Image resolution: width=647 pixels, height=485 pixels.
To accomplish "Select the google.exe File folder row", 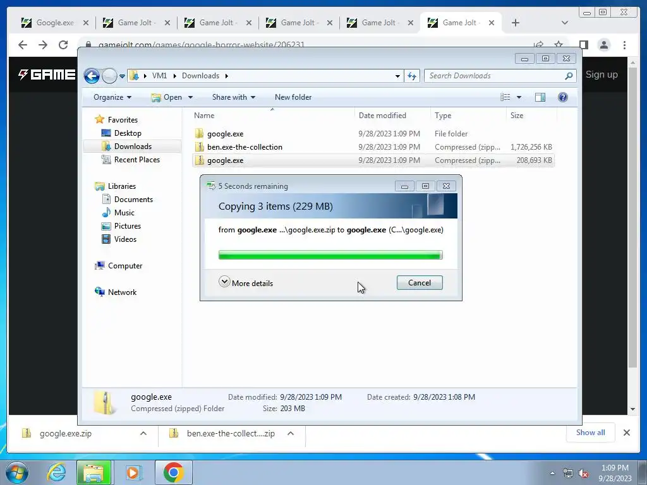I will click(x=373, y=134).
